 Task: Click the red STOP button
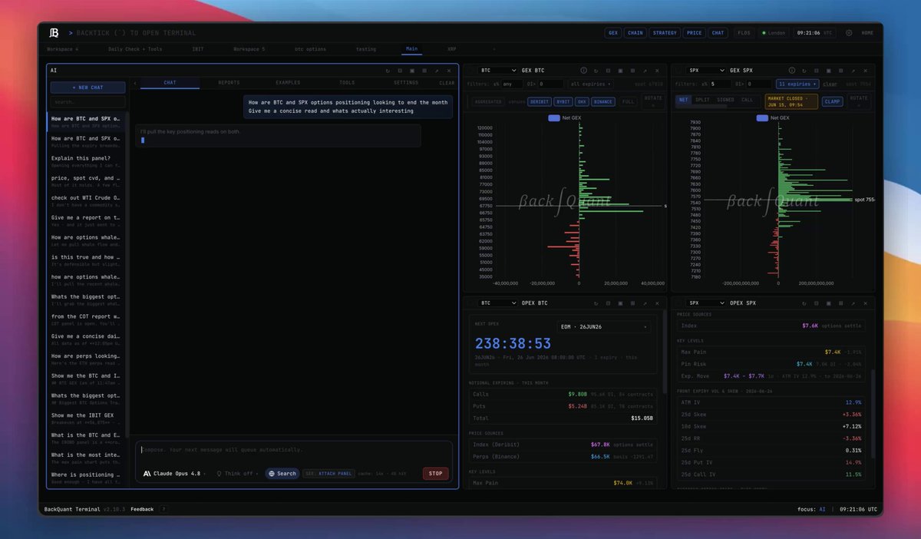coord(435,474)
